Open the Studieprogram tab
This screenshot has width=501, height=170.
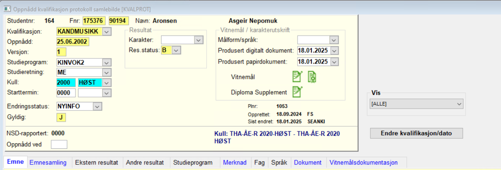point(194,163)
